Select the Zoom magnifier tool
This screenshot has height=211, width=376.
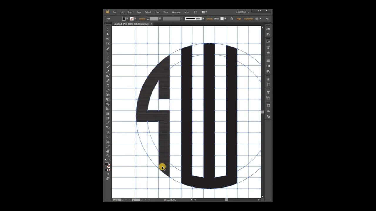click(x=108, y=156)
